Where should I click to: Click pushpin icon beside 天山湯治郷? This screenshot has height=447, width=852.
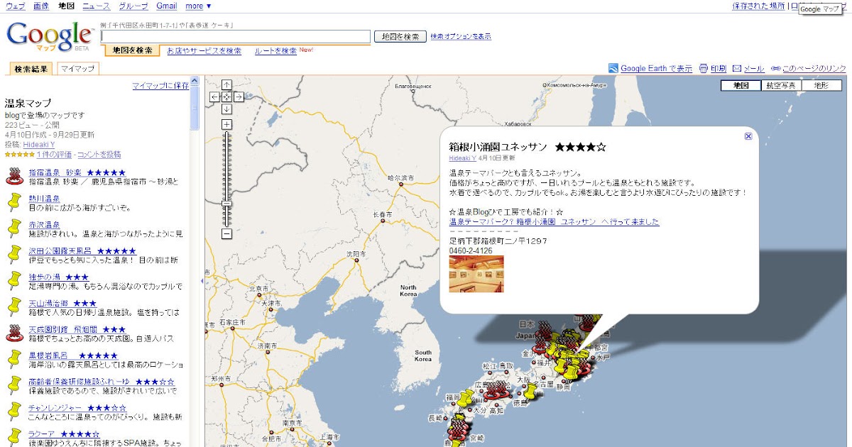tap(13, 308)
